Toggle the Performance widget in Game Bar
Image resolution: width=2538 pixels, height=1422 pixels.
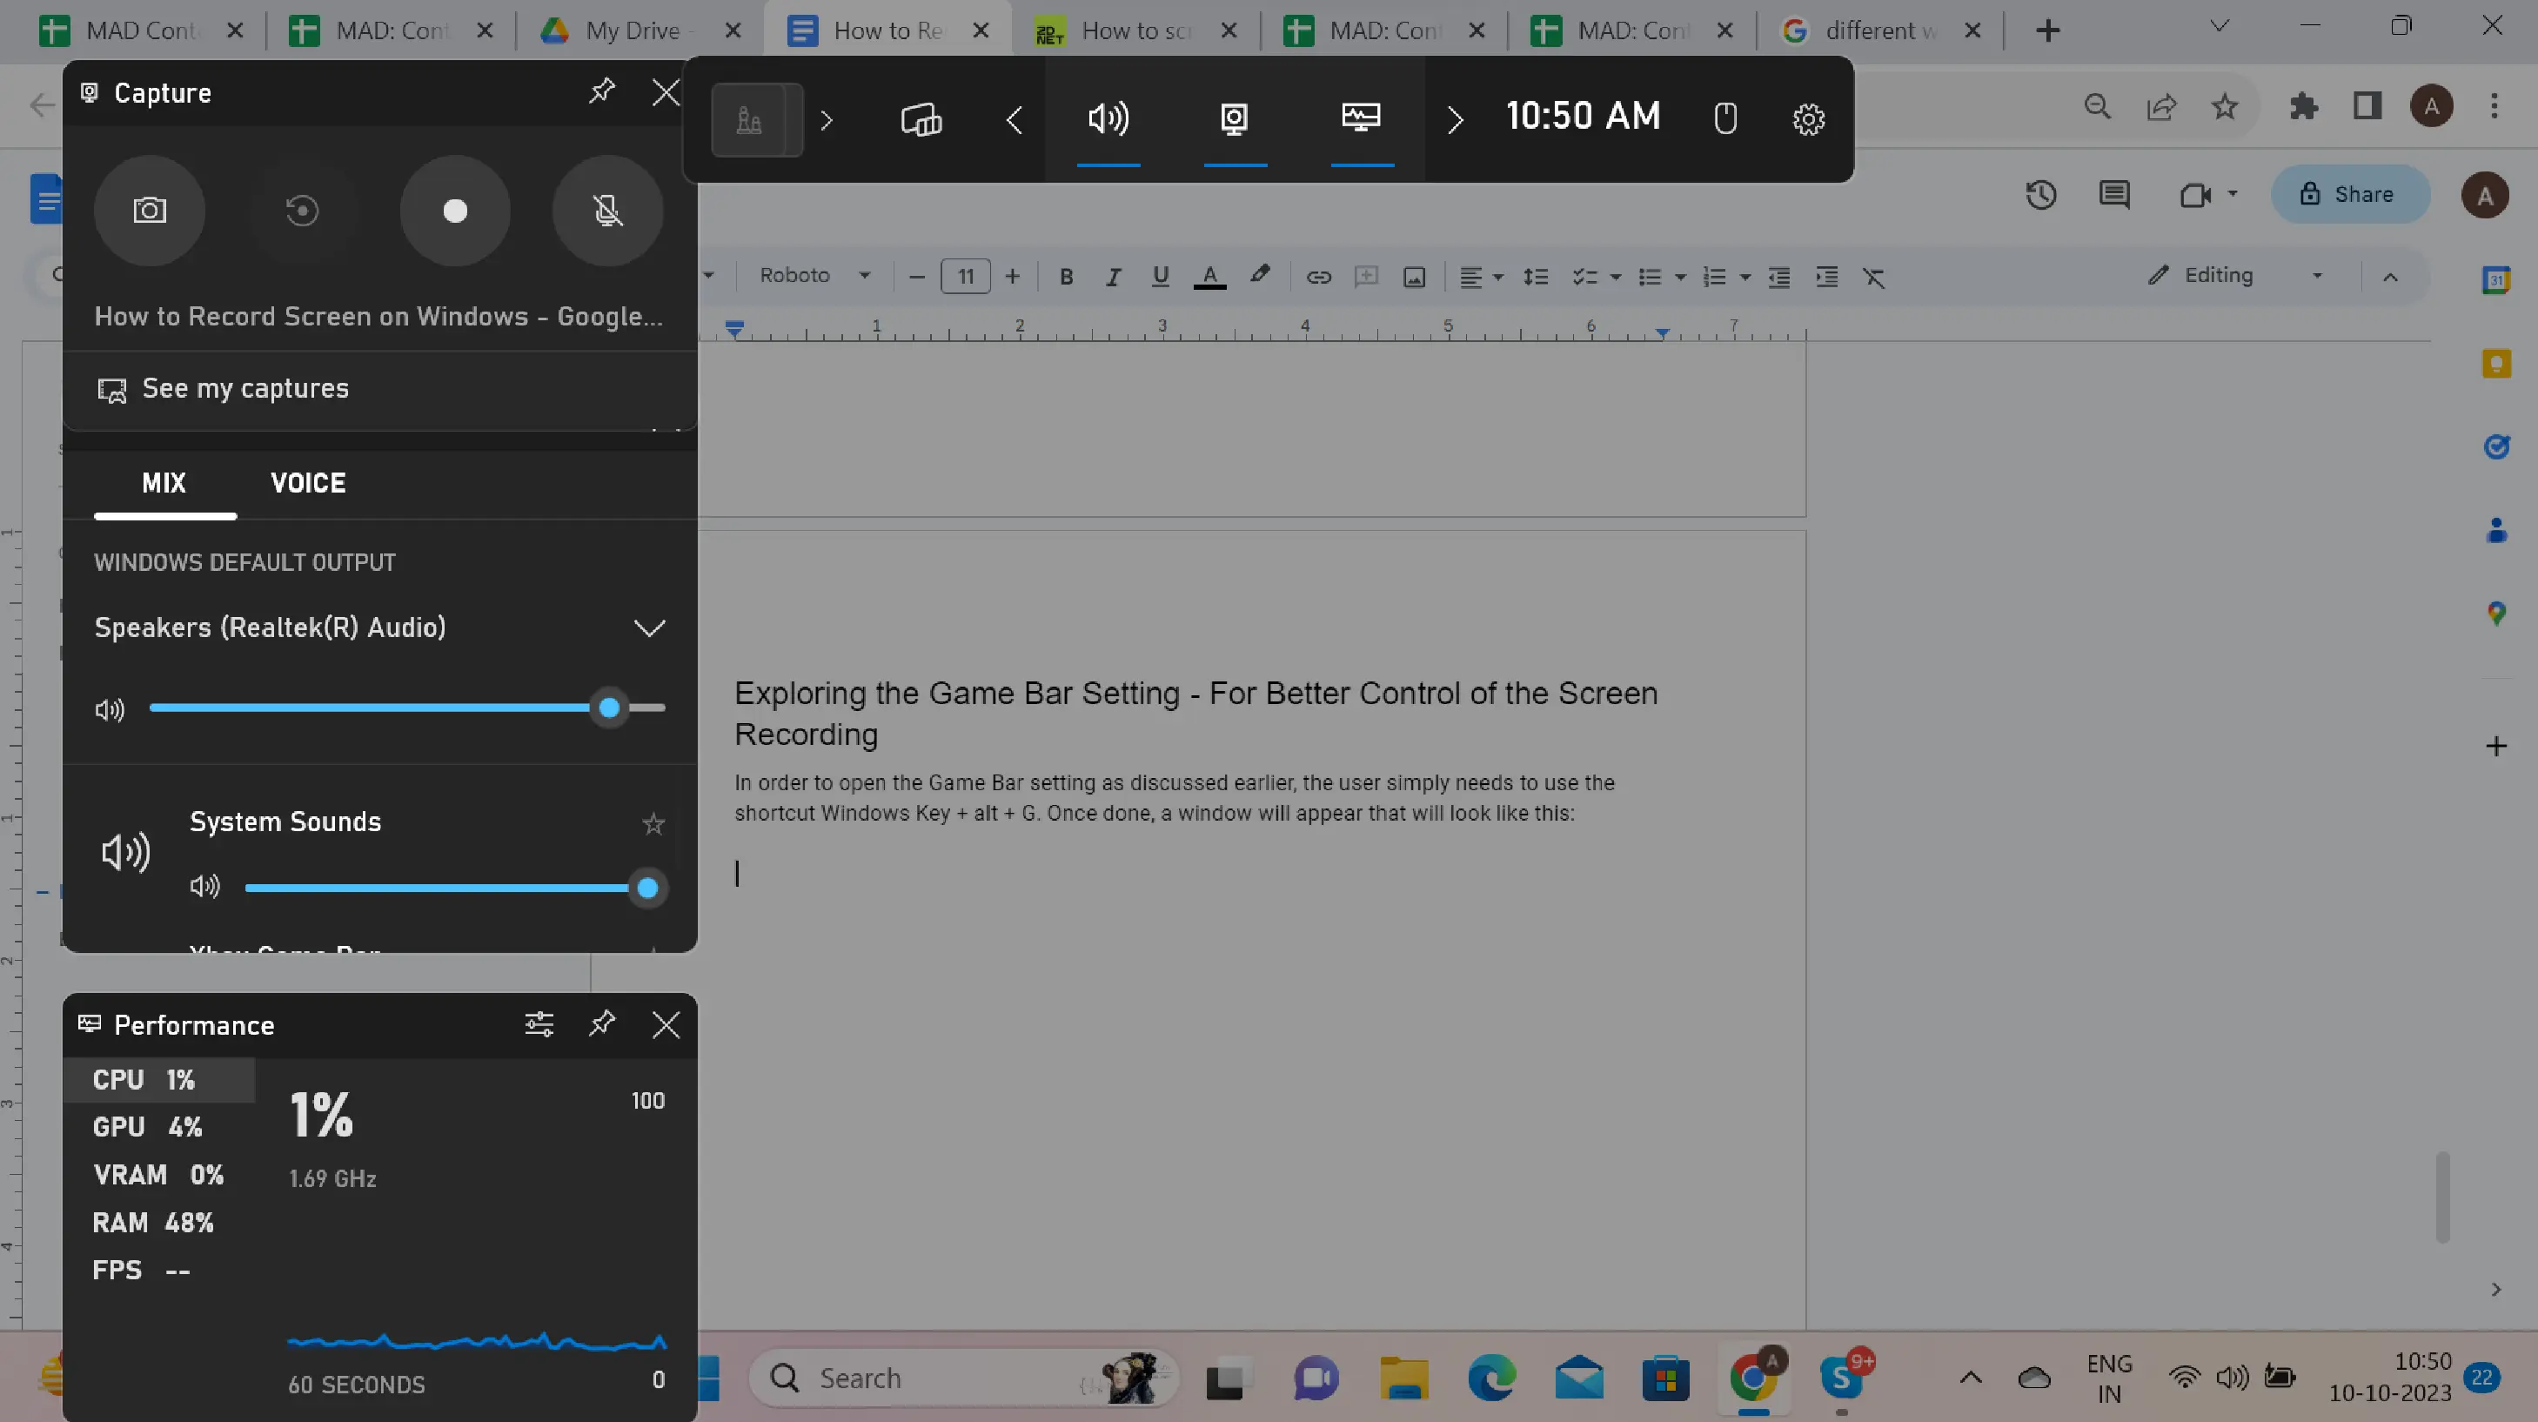(1362, 119)
